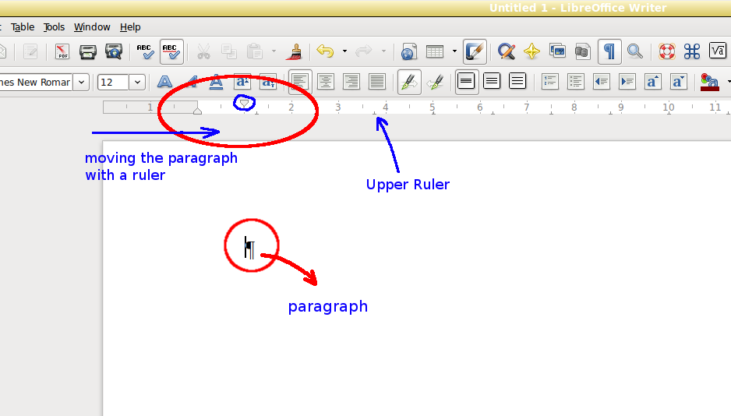Click the Clone Formatting paintbrush icon
Viewport: 731px width, 416px height.
(x=295, y=52)
